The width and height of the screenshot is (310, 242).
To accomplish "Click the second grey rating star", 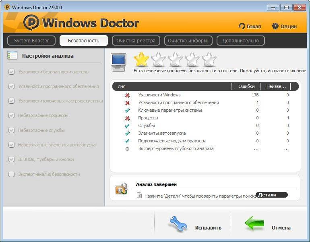I will click(158, 59).
